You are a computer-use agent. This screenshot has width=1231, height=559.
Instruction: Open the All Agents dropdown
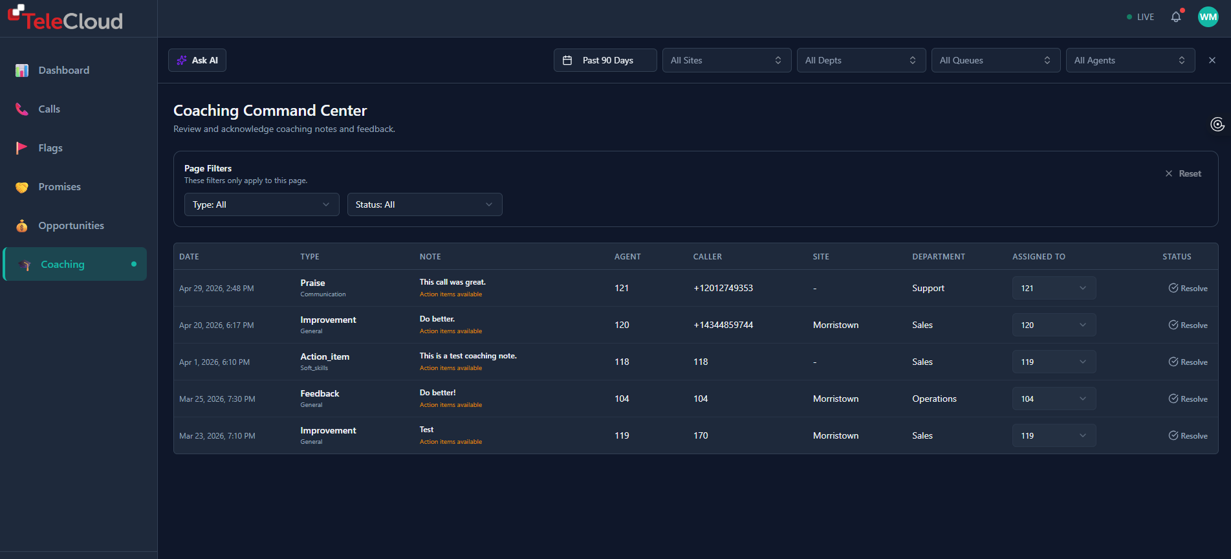[1130, 60]
